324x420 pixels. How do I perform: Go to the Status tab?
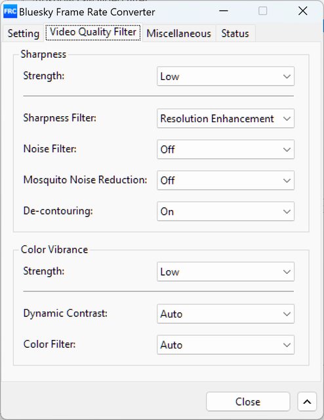235,33
